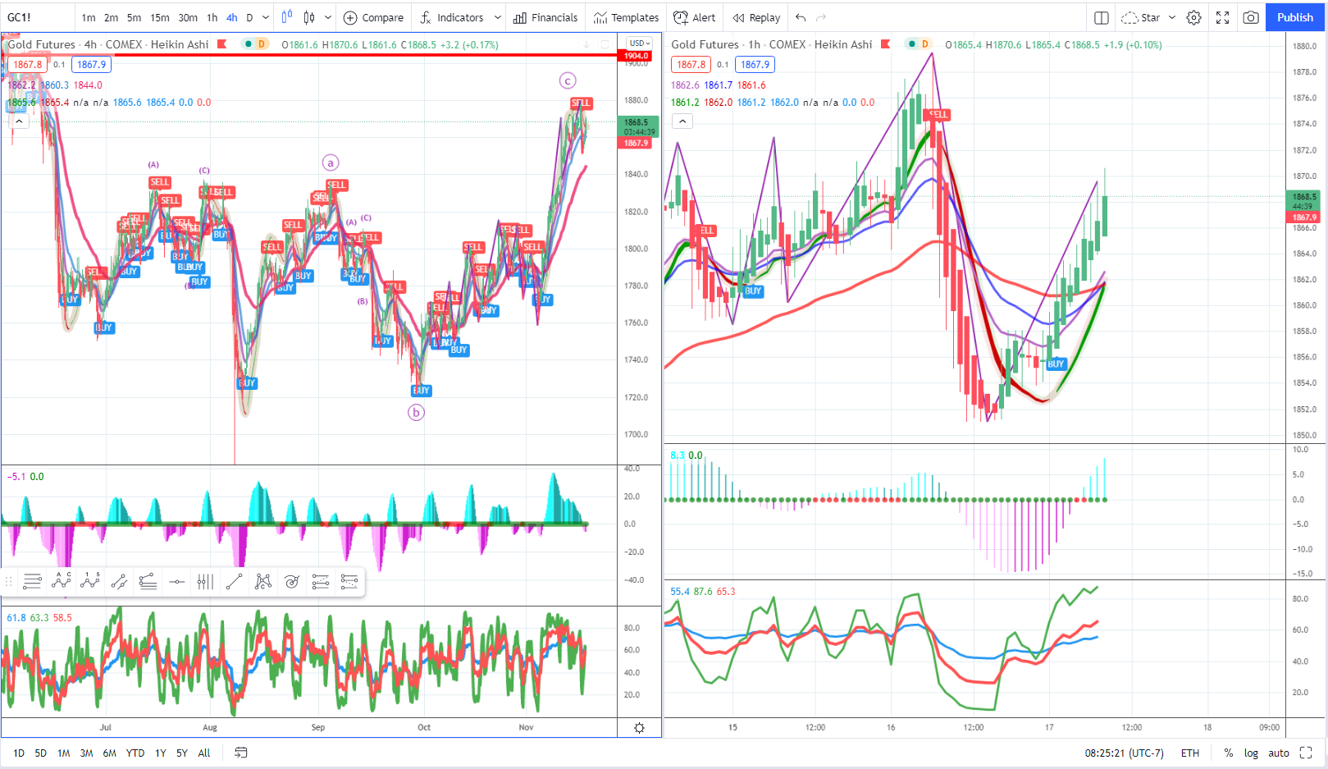Expand the layout name dropdown arrow
The image size is (1328, 769).
(1172, 17)
